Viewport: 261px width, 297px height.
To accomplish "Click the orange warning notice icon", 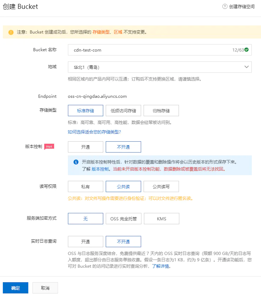I will click(x=11, y=32).
